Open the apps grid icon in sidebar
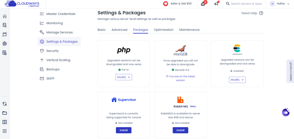 (x=5, y=131)
